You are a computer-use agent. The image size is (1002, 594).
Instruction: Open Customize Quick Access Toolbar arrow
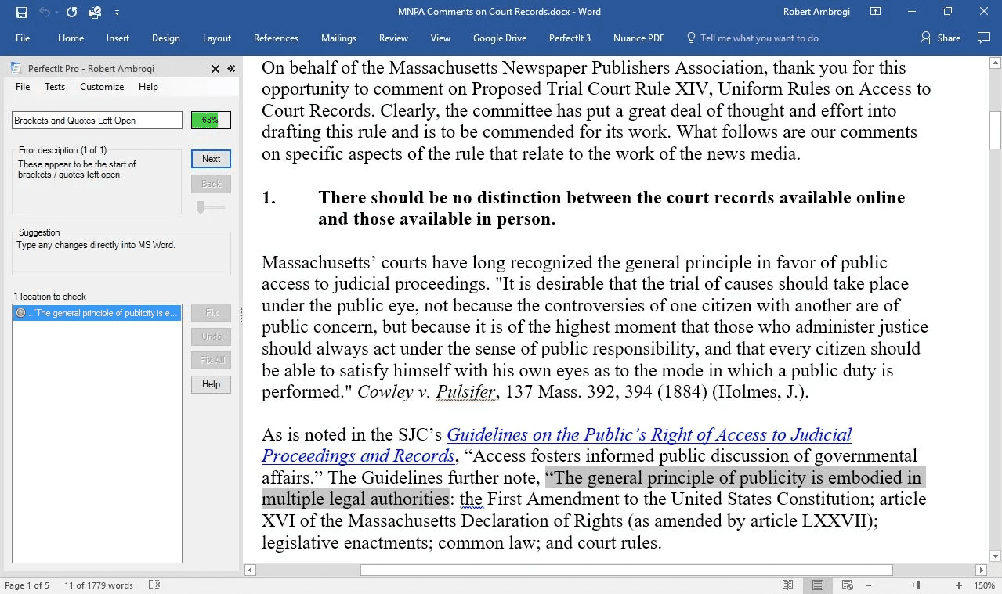click(x=117, y=13)
